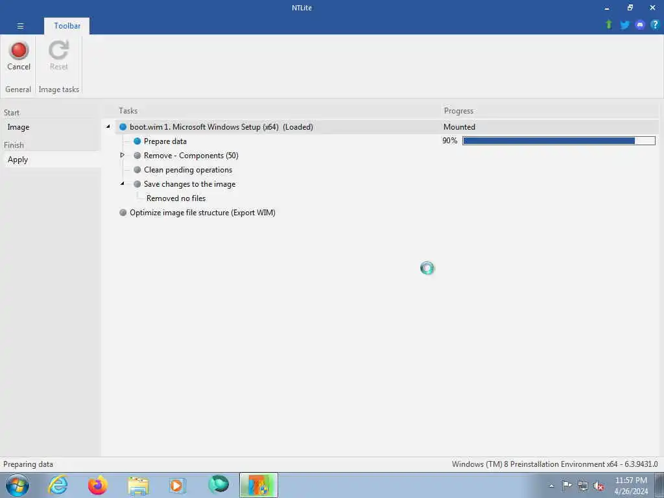Collapse the boot.wim tree node
Screen dimensions: 664x498
pos(108,126)
